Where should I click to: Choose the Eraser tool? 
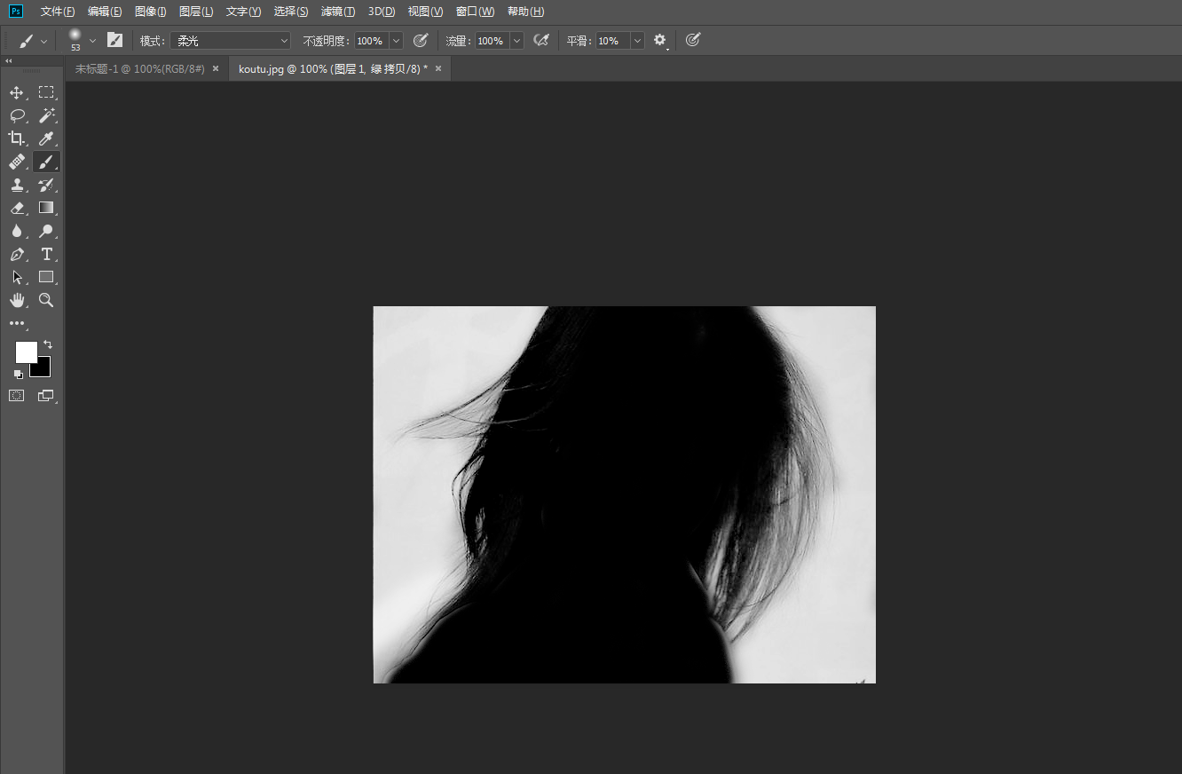point(17,208)
